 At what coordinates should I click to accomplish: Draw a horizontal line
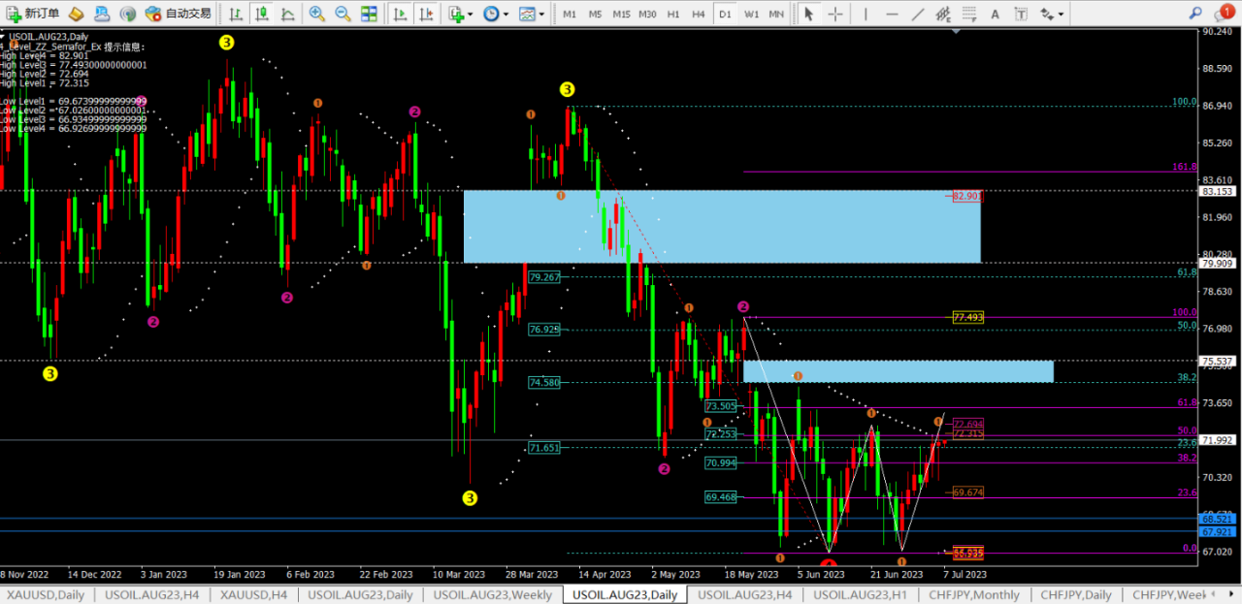pyautogui.click(x=892, y=14)
